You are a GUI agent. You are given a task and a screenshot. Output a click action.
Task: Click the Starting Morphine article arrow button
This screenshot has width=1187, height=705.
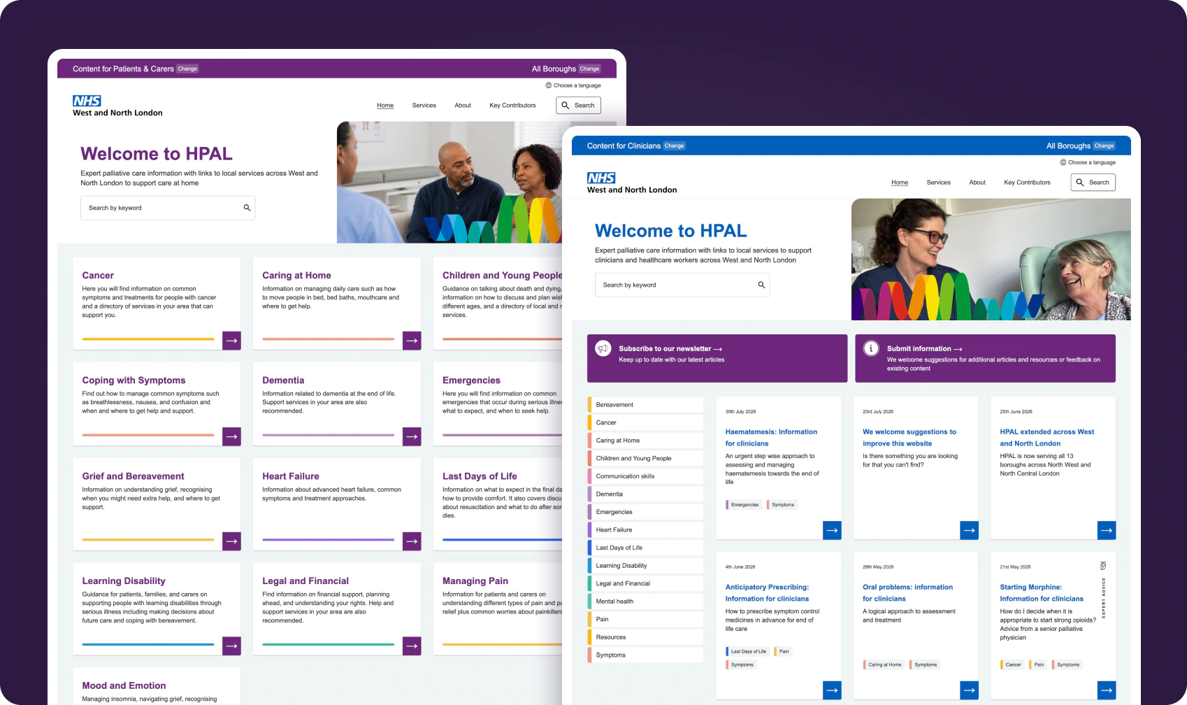pos(1107,690)
